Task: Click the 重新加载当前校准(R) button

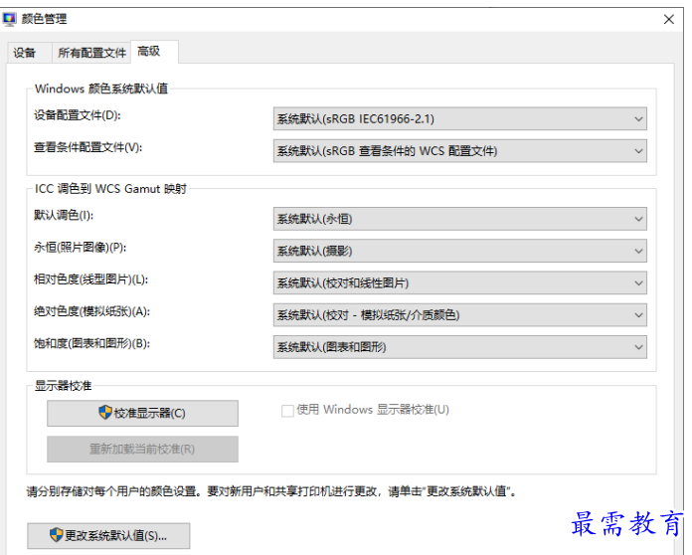Action: (142, 449)
